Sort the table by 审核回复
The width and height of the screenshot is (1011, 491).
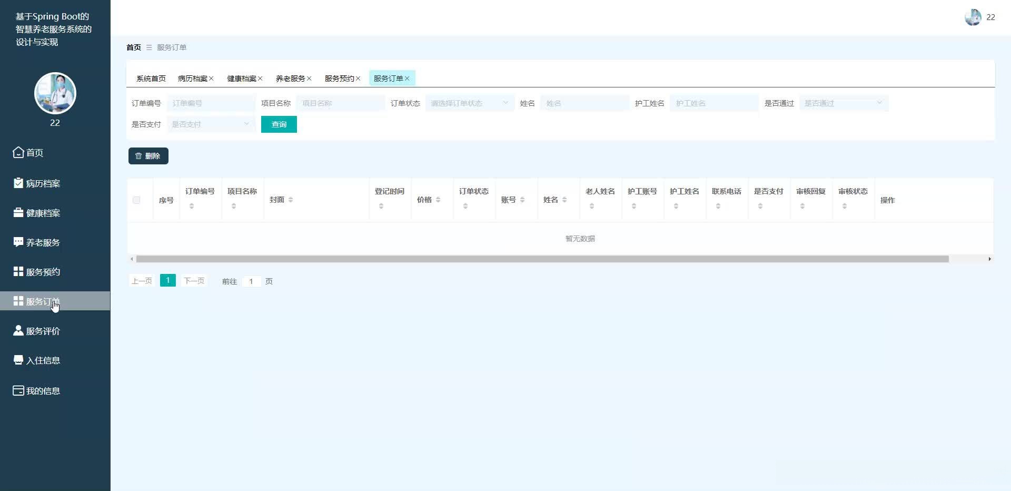tap(802, 206)
